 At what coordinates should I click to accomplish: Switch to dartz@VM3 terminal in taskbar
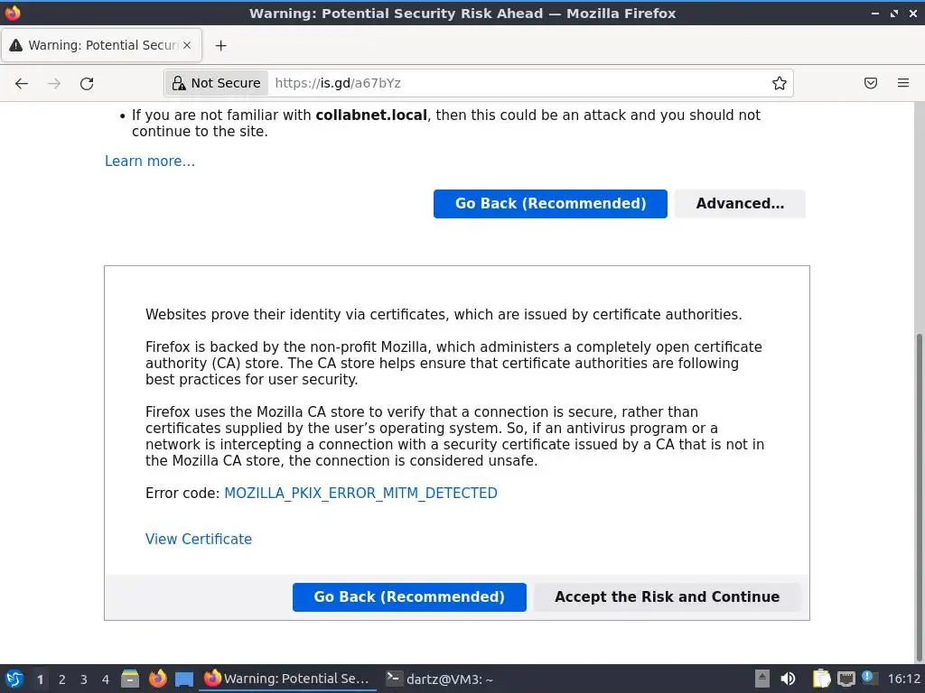(440, 679)
